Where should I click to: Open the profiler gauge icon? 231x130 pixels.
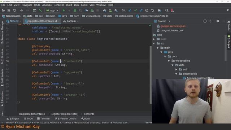86,10
